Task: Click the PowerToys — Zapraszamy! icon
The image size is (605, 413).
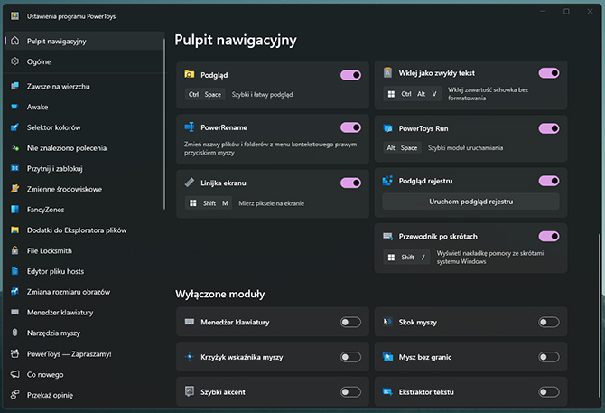Action: click(14, 353)
